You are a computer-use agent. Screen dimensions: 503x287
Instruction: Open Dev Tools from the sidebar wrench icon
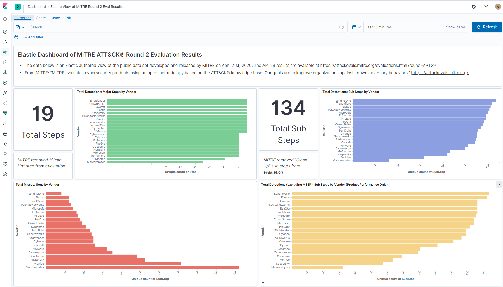pyautogui.click(x=5, y=154)
